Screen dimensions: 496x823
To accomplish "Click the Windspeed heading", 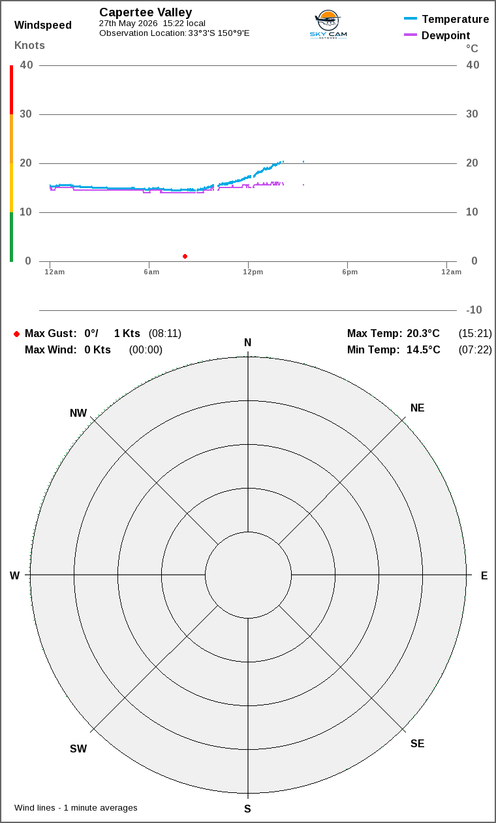I will click(x=43, y=25).
